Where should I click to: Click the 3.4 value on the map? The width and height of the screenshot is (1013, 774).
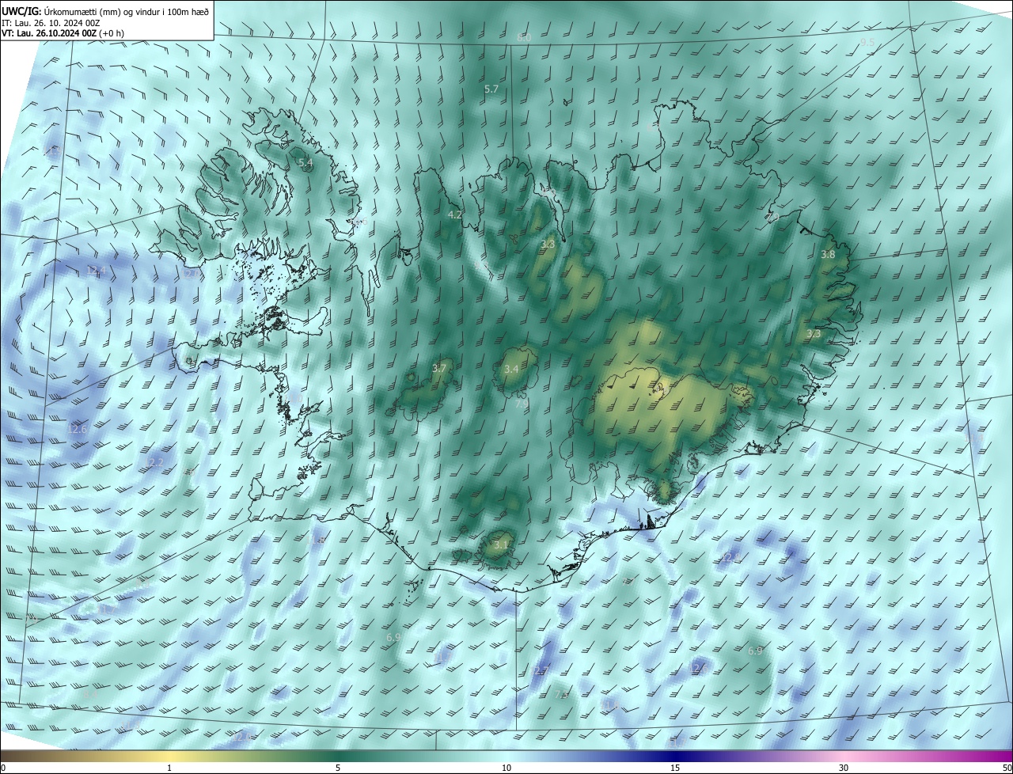point(511,369)
